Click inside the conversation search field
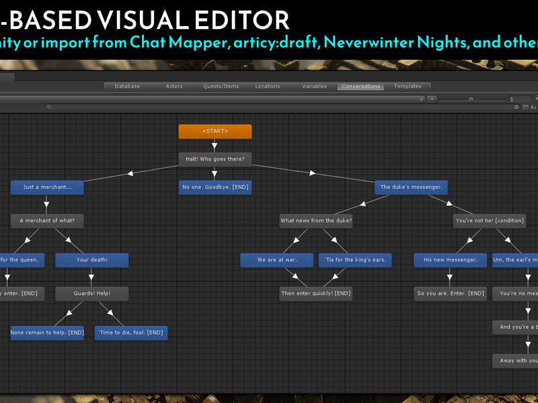This screenshot has width=538, height=403. 282,107
